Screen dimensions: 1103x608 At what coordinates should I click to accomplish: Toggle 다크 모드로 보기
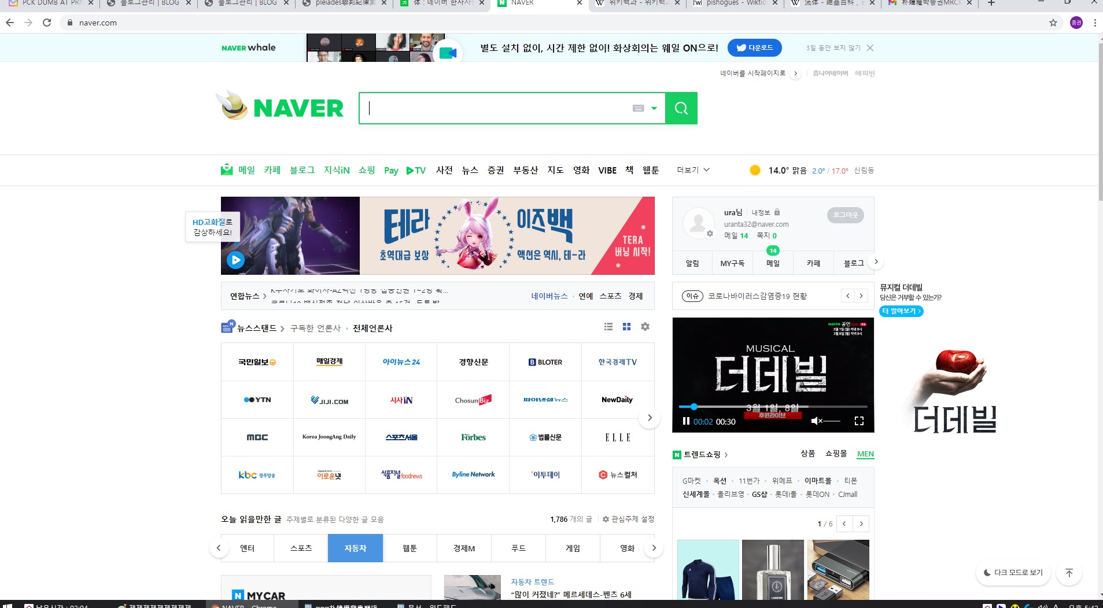(x=1013, y=573)
